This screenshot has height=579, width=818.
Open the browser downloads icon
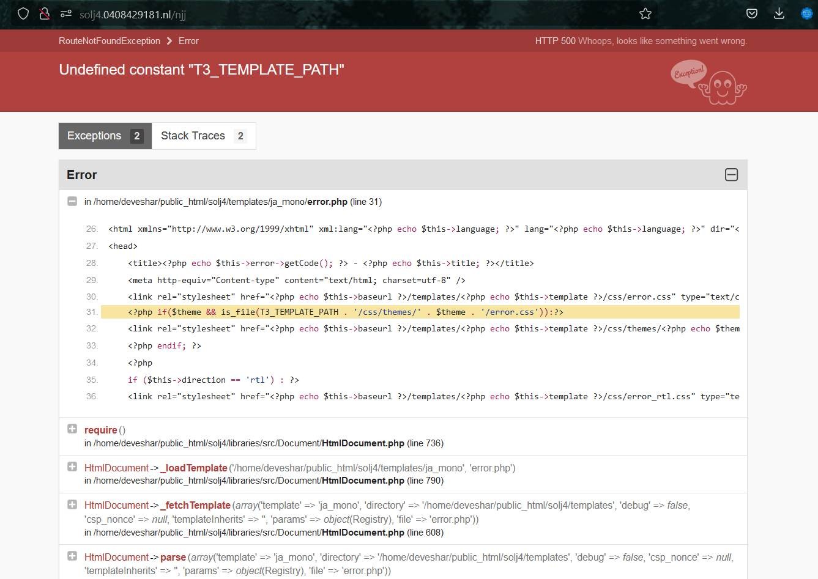coord(779,13)
